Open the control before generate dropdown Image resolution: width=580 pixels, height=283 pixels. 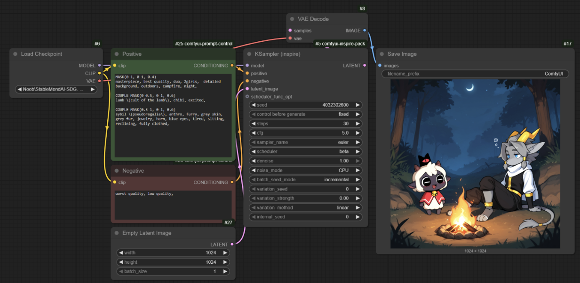(306, 114)
